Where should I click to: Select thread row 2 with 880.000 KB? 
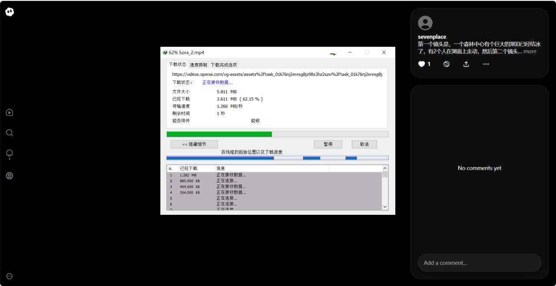tap(274, 181)
